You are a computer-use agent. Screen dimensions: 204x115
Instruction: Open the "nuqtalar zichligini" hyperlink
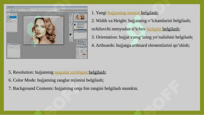click(x=71, y=72)
